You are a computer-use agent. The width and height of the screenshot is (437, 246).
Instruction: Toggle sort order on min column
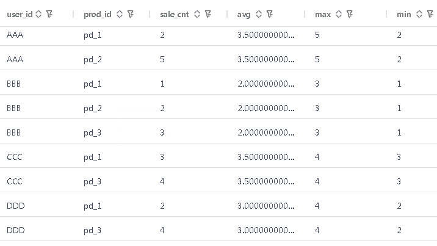(x=419, y=14)
